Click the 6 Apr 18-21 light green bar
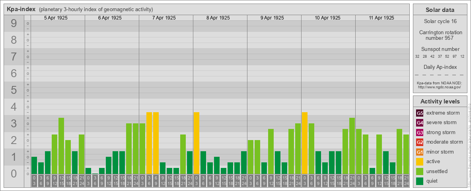 pos(129,148)
